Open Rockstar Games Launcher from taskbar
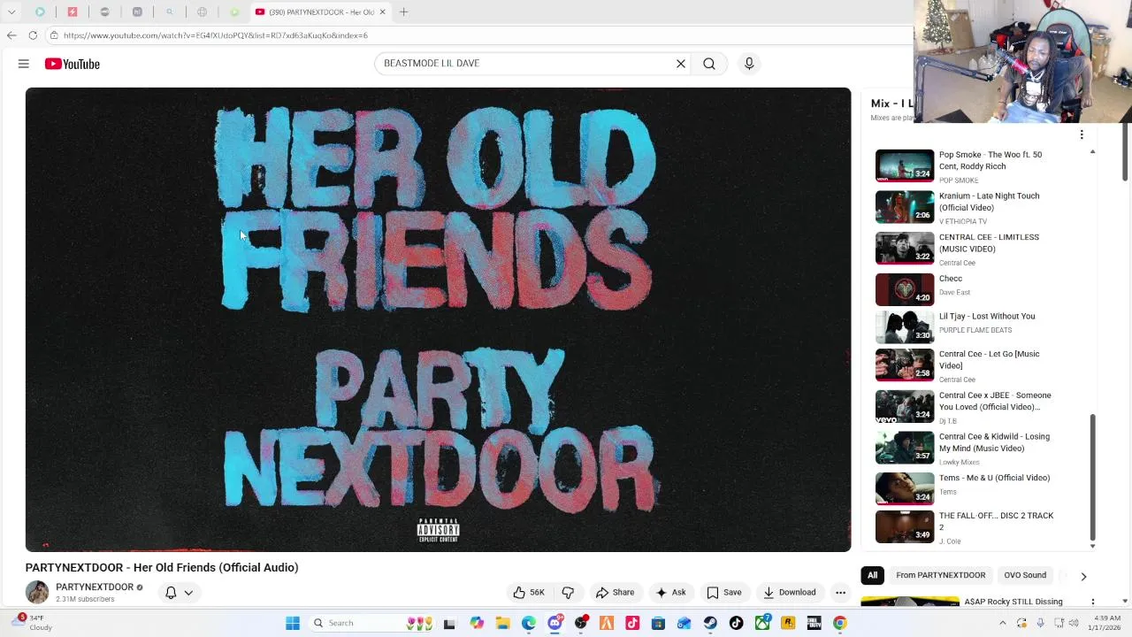Screen dimensions: 1132x637 coord(788,623)
